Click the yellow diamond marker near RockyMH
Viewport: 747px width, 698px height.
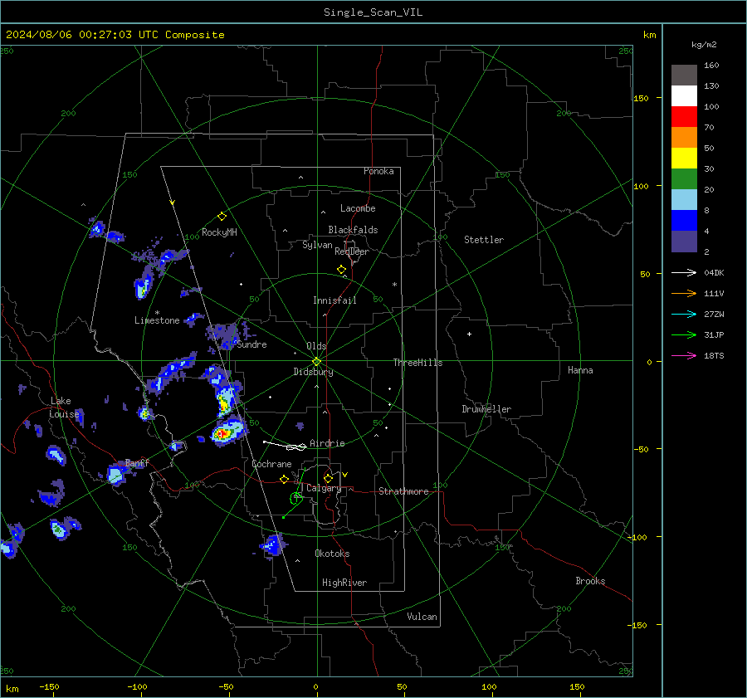point(222,217)
